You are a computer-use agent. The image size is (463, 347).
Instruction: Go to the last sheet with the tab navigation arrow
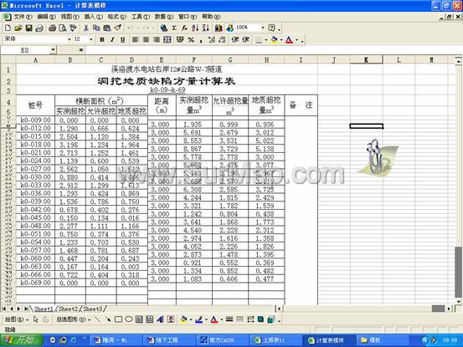26,309
